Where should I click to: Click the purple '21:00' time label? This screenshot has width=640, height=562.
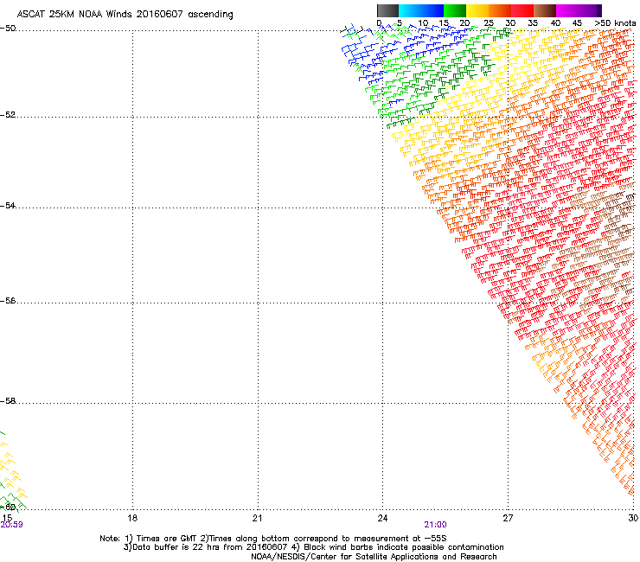coord(436,525)
